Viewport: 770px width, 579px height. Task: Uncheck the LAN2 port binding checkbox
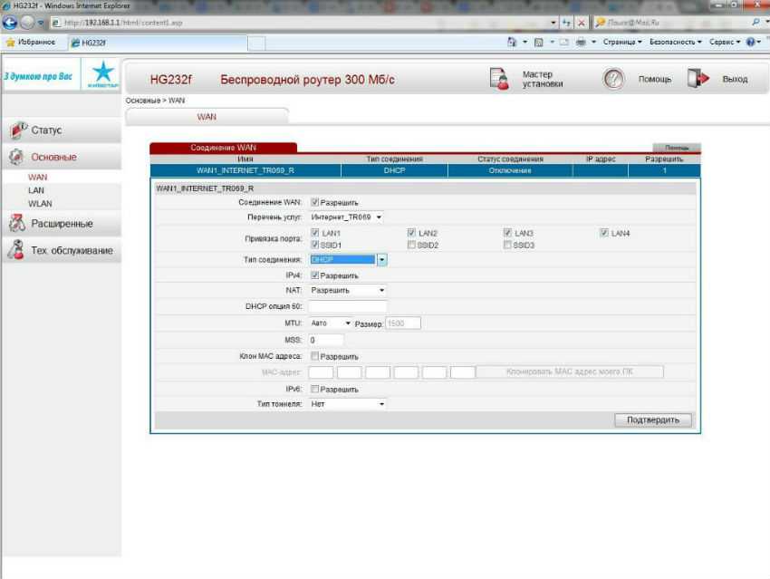pos(412,234)
